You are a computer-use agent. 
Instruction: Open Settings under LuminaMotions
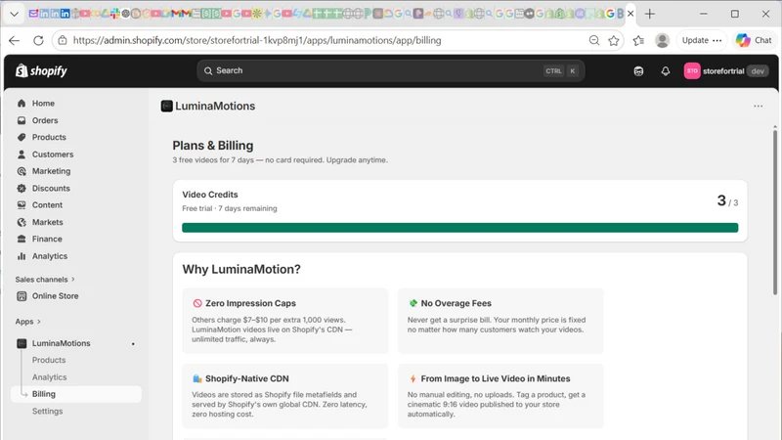click(x=47, y=411)
